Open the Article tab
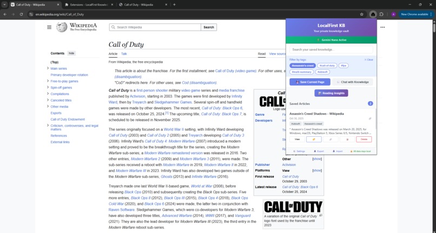The width and height of the screenshot is (436, 233). (x=113, y=54)
